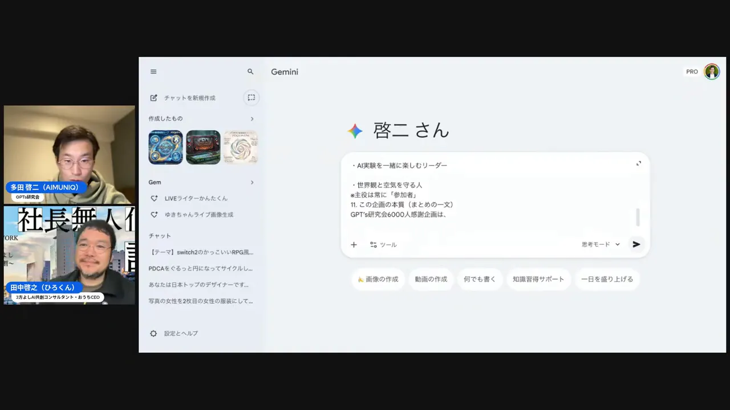Open a temporary chat with the dashed-square icon
Image resolution: width=730 pixels, height=410 pixels.
pos(251,97)
